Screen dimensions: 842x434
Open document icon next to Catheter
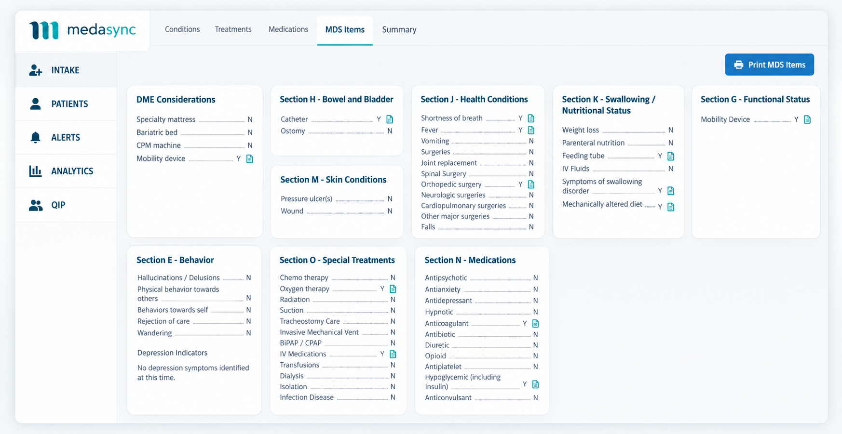tap(390, 119)
